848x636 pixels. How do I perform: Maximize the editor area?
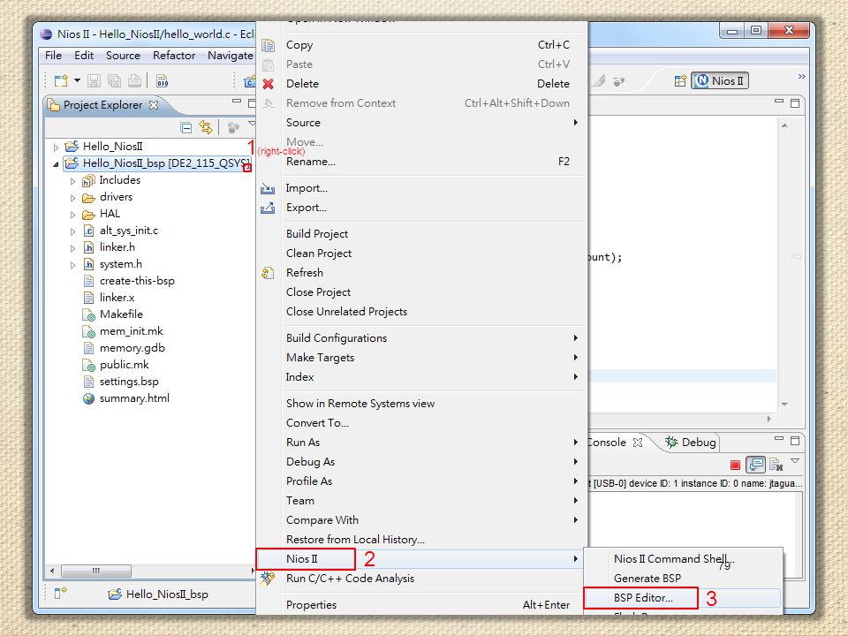(795, 103)
